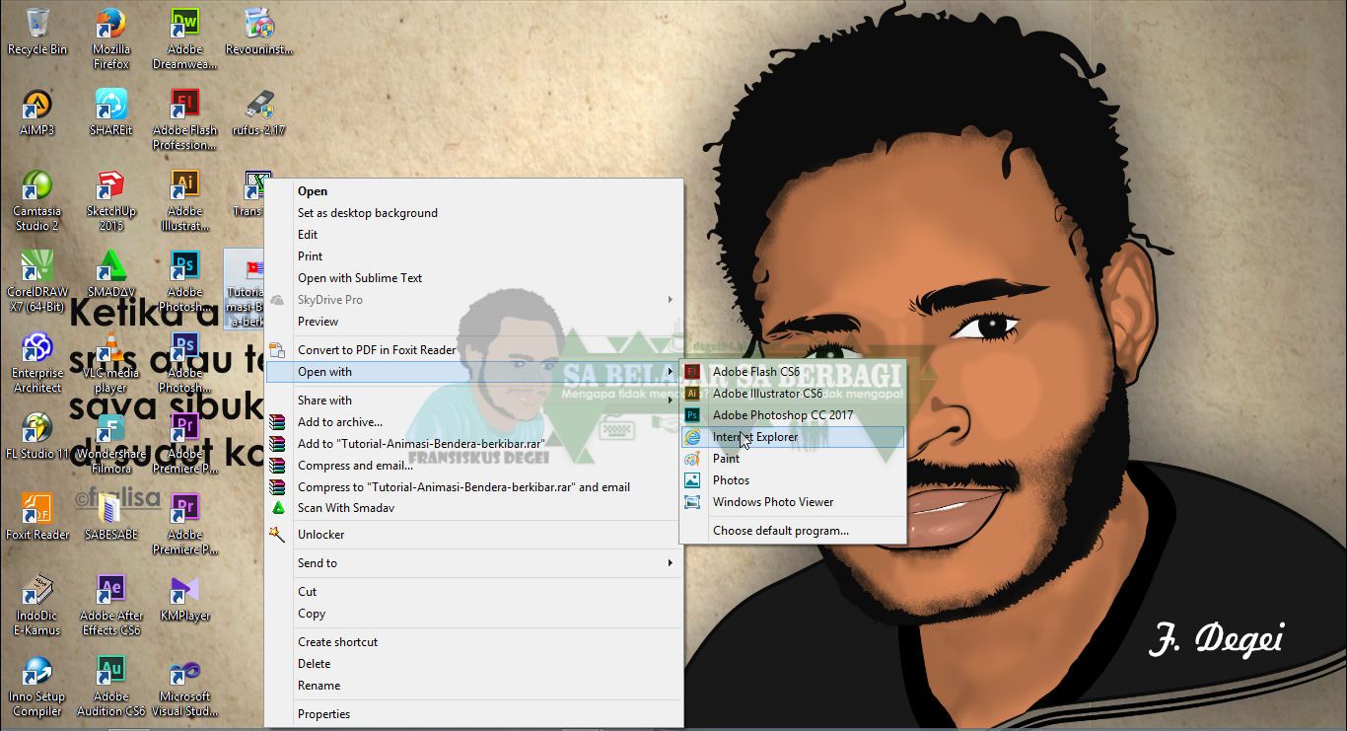Open with Adobe Illustrator CS6
Screen dimensions: 1347x731
(793, 394)
